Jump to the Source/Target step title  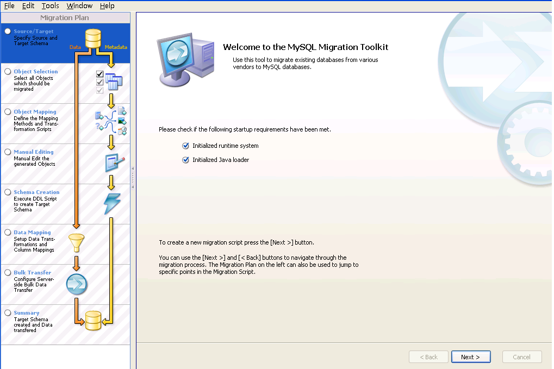point(34,31)
